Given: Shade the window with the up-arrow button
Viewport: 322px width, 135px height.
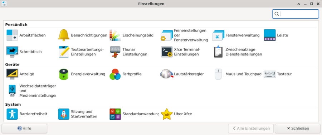Looking at the screenshot, I should 299,4.
